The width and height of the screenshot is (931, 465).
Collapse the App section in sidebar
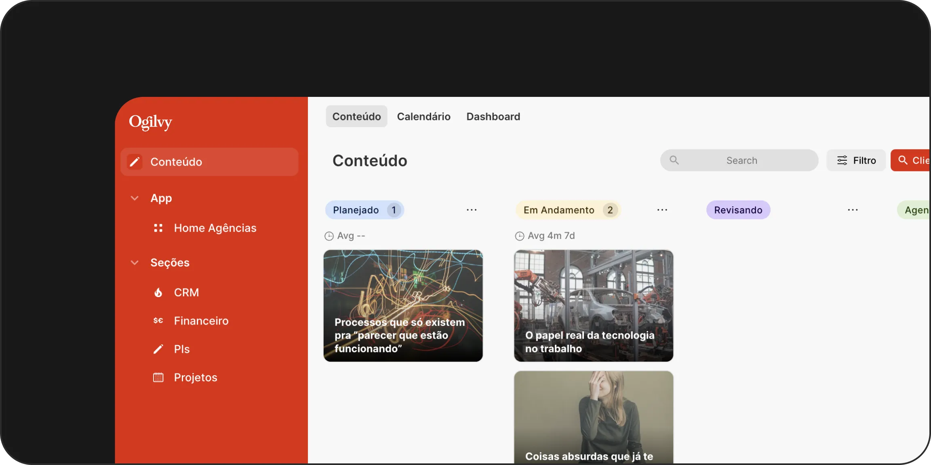134,198
